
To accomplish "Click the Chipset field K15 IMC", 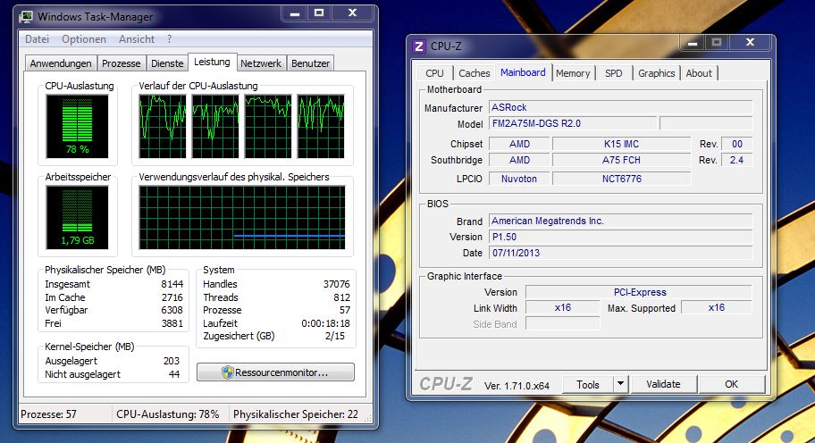I will coord(621,144).
